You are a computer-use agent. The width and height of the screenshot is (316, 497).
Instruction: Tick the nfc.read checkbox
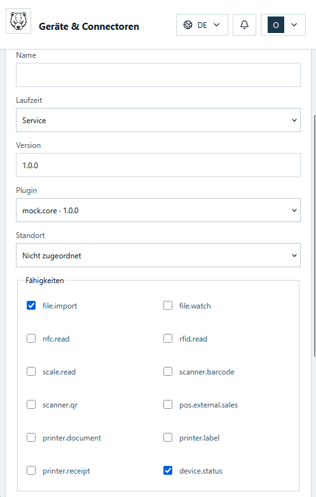pyautogui.click(x=31, y=338)
